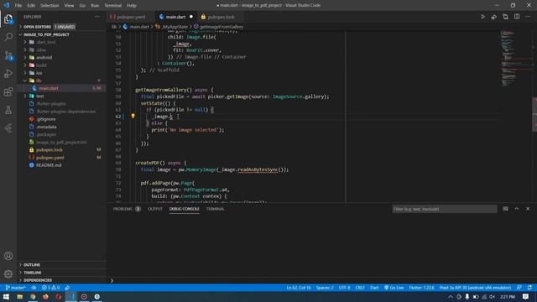
Task: Open the Run menu
Action: click(x=95, y=6)
